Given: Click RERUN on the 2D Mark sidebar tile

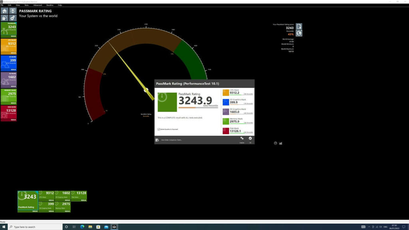Looking at the screenshot, I should point(13,69).
